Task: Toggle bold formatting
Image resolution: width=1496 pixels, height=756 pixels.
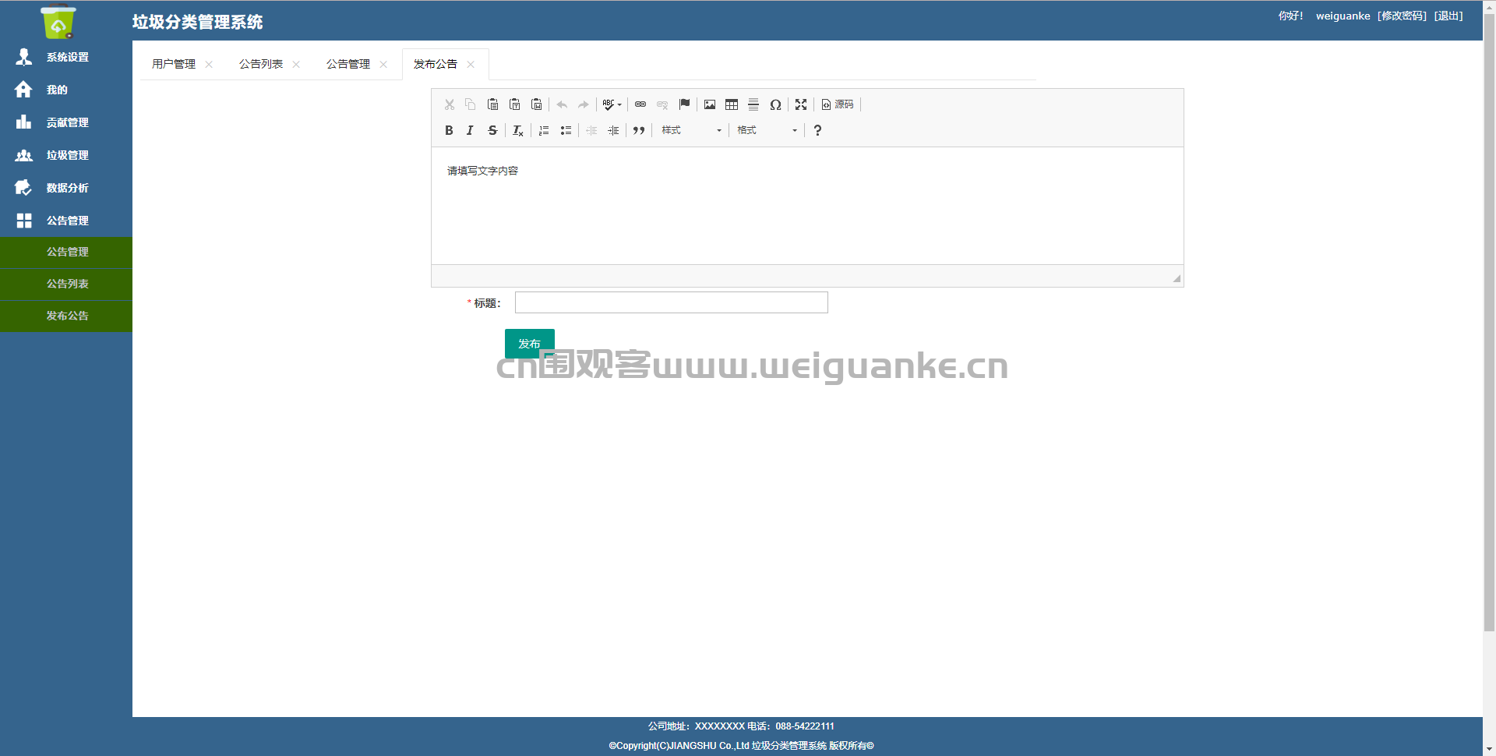Action: click(449, 130)
